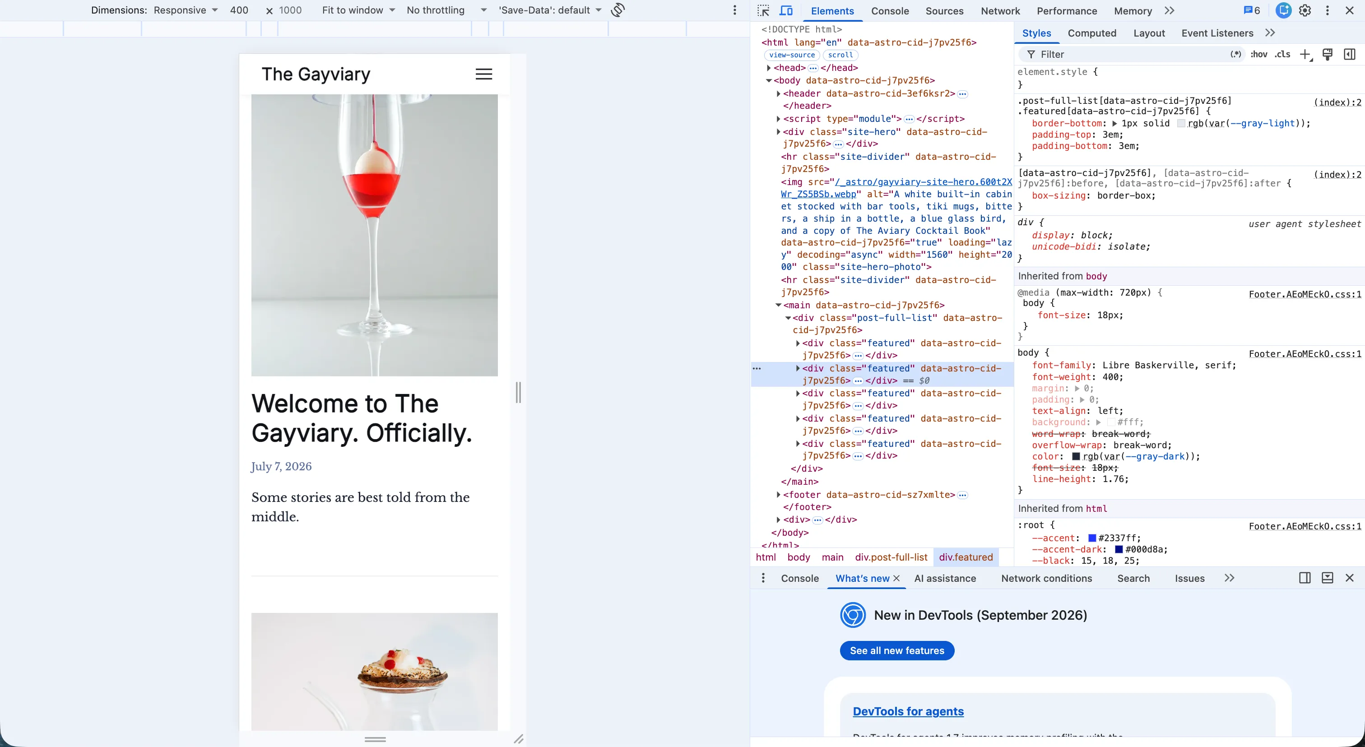Switch to the Console tab in top bar
This screenshot has width=1365, height=747.
[890, 10]
